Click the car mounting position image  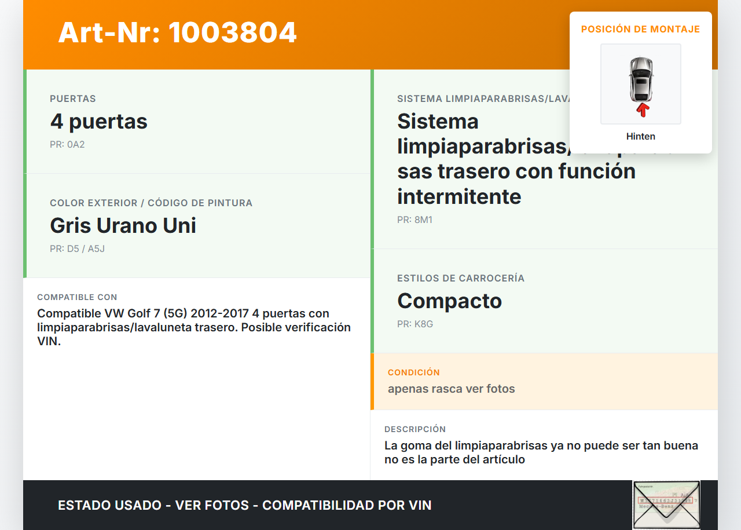(641, 84)
